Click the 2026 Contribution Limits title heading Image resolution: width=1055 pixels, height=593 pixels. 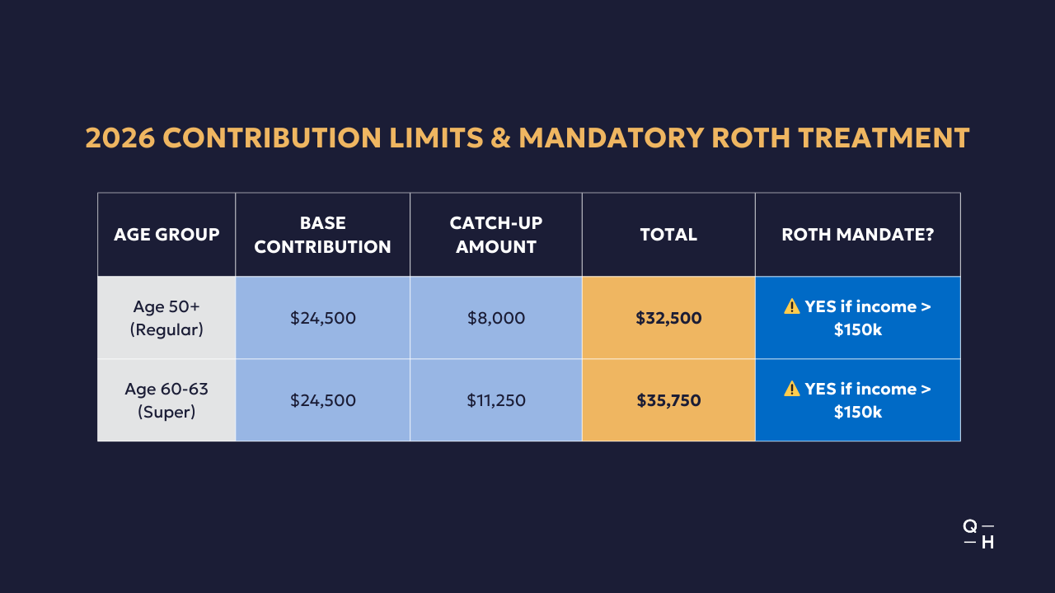coord(527,138)
